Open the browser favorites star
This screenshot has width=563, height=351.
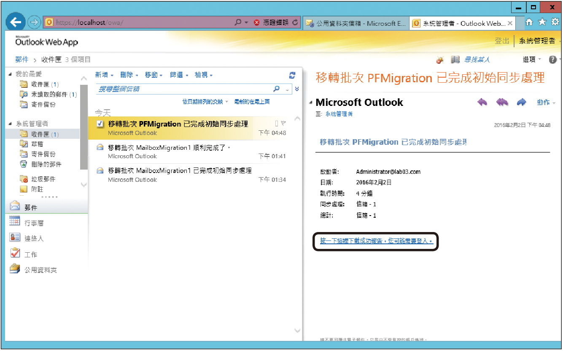pyautogui.click(x=542, y=22)
